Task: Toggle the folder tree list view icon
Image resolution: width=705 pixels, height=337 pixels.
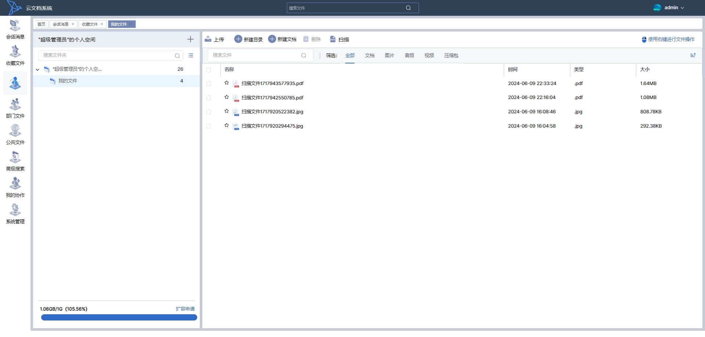Action: coord(191,55)
